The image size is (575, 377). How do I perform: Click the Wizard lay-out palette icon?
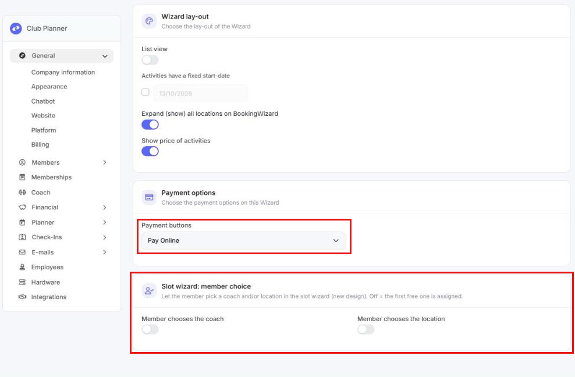pos(149,21)
